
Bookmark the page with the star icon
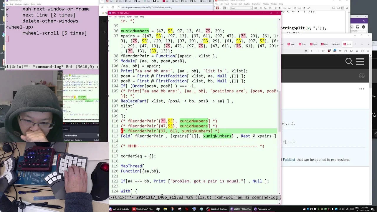(306, 51)
